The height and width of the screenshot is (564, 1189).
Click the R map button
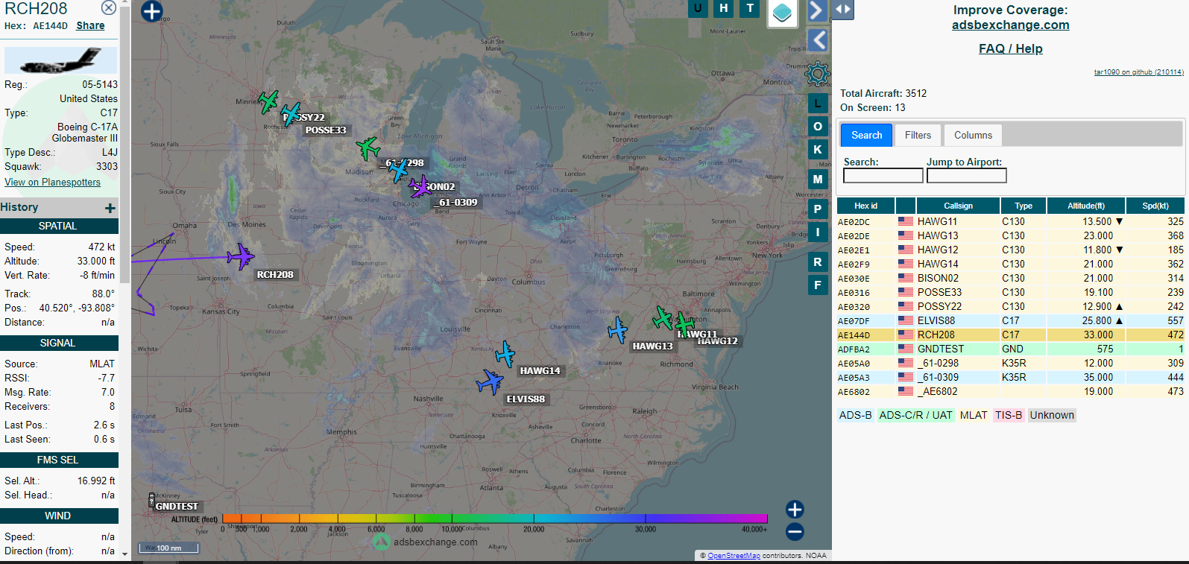tap(818, 262)
